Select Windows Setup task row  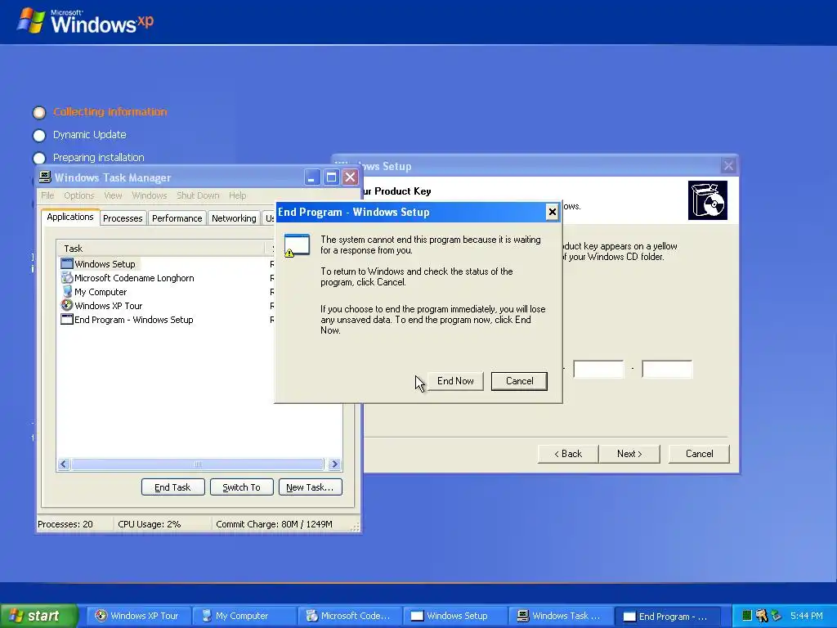[165, 264]
